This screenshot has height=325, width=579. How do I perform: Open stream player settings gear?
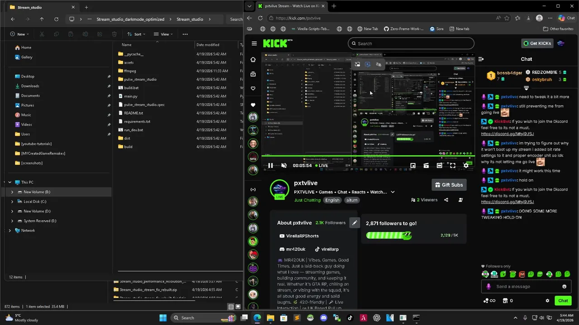coord(466,166)
